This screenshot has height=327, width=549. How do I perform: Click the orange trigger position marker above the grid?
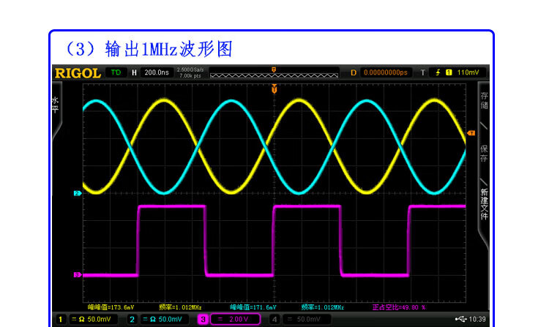point(274,89)
